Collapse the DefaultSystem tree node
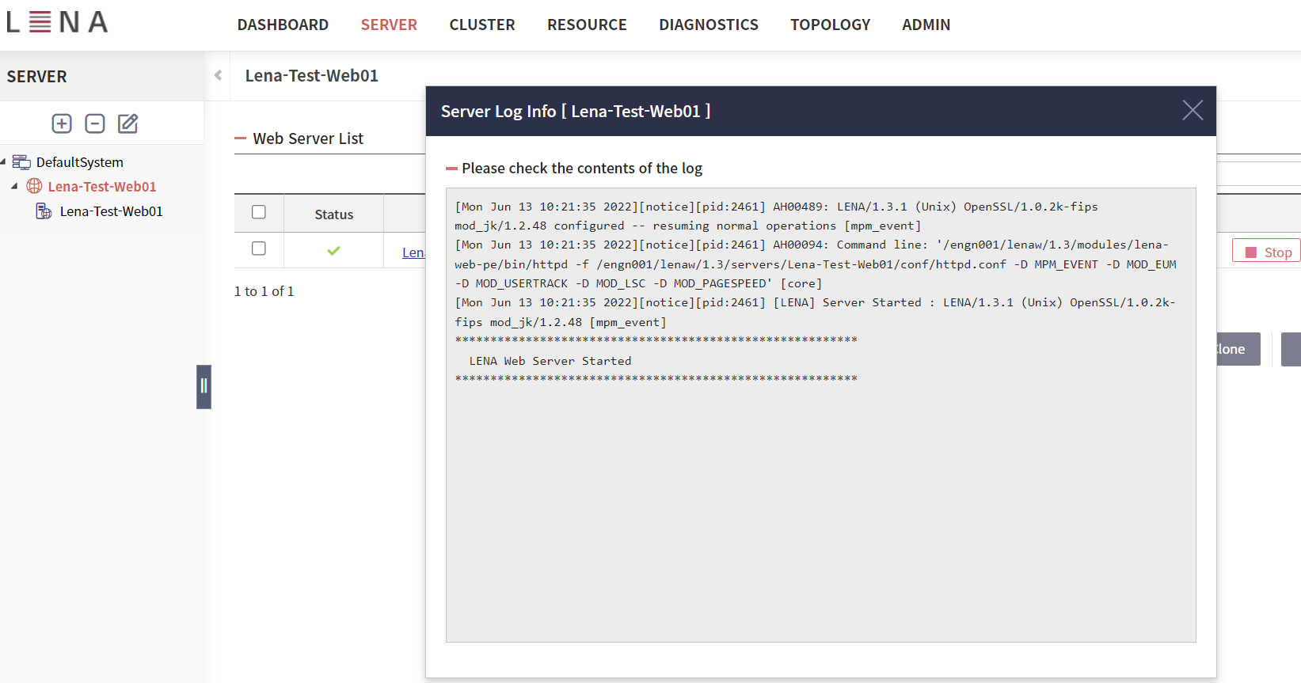Image resolution: width=1301 pixels, height=683 pixels. pos(3,161)
